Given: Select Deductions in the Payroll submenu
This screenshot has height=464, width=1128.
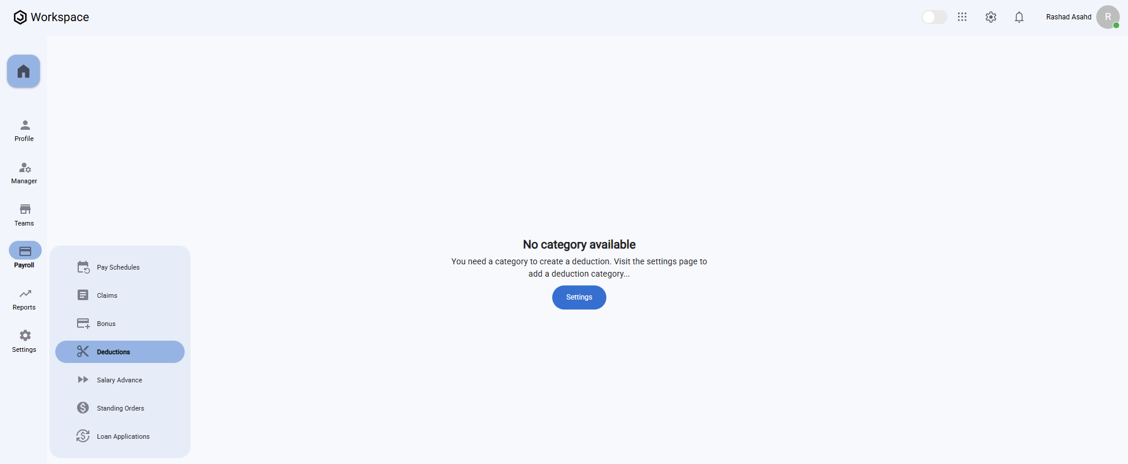Looking at the screenshot, I should pyautogui.click(x=120, y=352).
